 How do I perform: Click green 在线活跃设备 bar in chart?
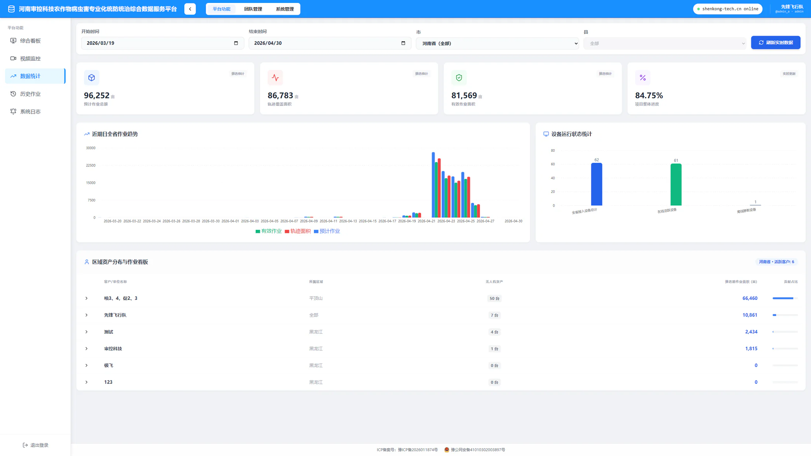pyautogui.click(x=676, y=185)
